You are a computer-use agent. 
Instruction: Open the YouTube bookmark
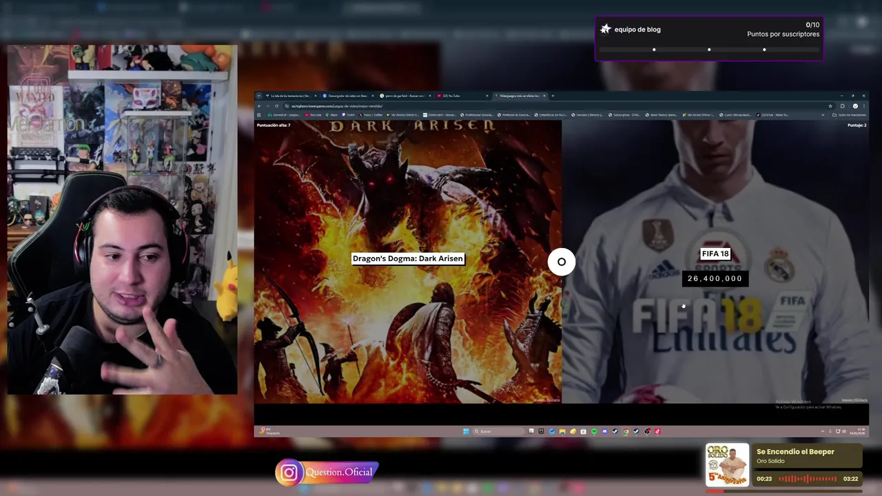tap(313, 115)
